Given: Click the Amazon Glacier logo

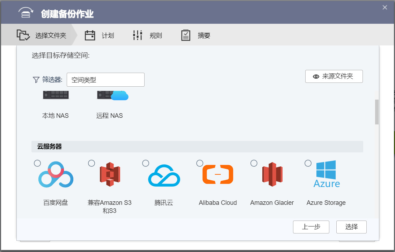Looking at the screenshot, I should tap(272, 174).
